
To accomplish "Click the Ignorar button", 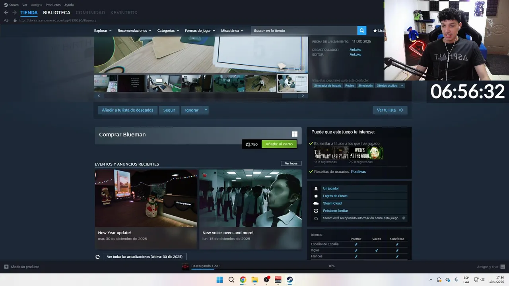I will [192, 110].
